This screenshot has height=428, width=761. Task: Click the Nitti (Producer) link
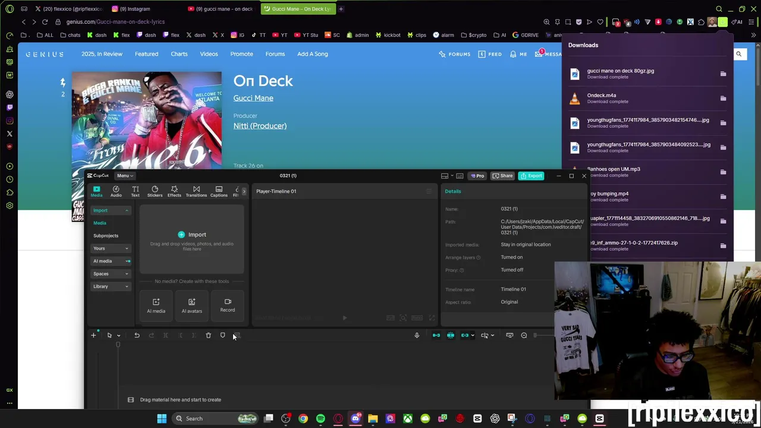tap(260, 126)
